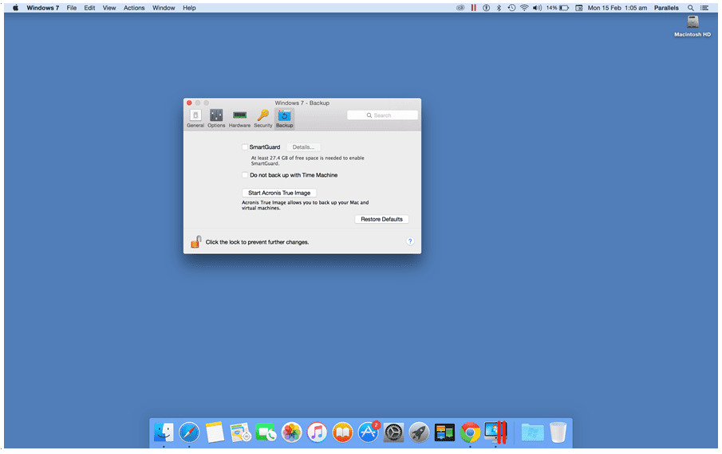The width and height of the screenshot is (722, 454).
Task: Open the Wi-Fi status menu
Action: pos(524,8)
